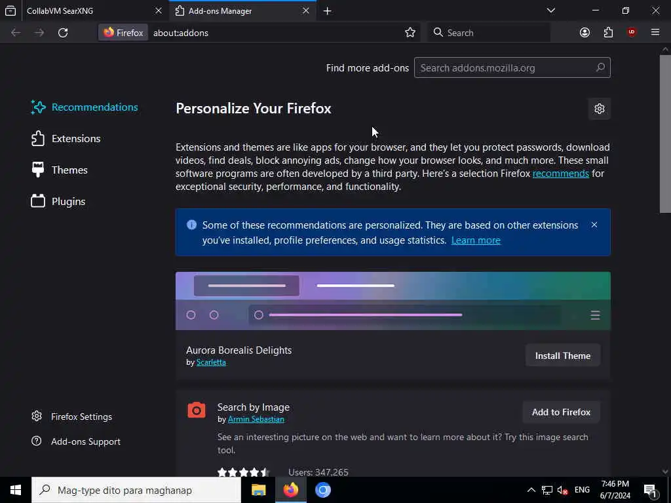The height and width of the screenshot is (503, 671).
Task: Click the Install Theme button
Action: point(563,356)
